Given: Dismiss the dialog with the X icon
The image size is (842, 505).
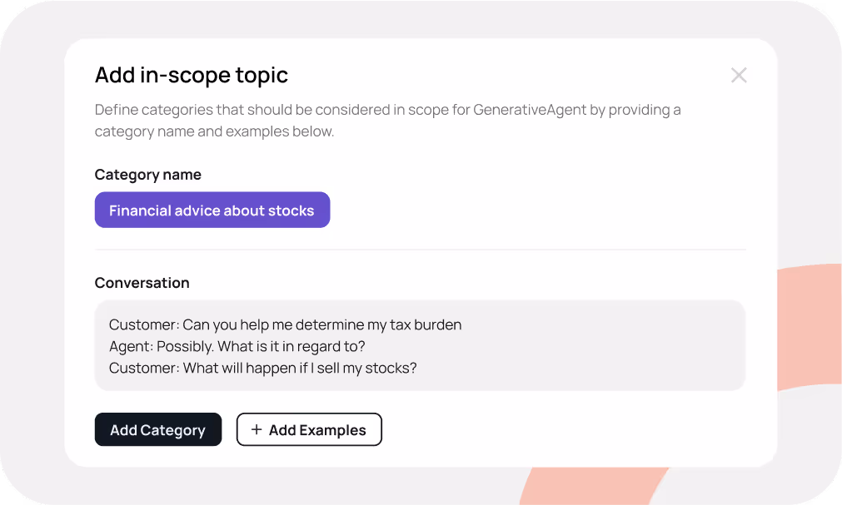Looking at the screenshot, I should pos(738,75).
